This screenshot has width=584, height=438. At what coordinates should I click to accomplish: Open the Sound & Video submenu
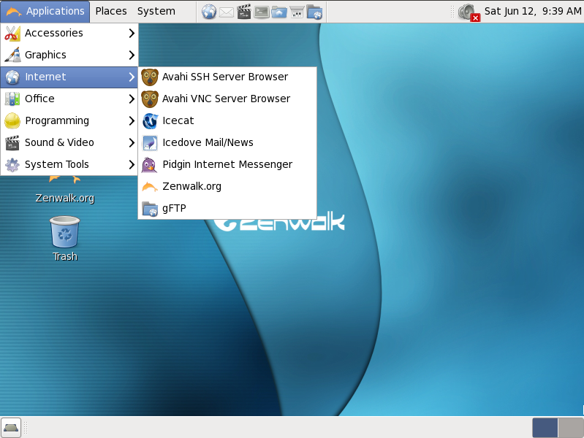(x=69, y=142)
